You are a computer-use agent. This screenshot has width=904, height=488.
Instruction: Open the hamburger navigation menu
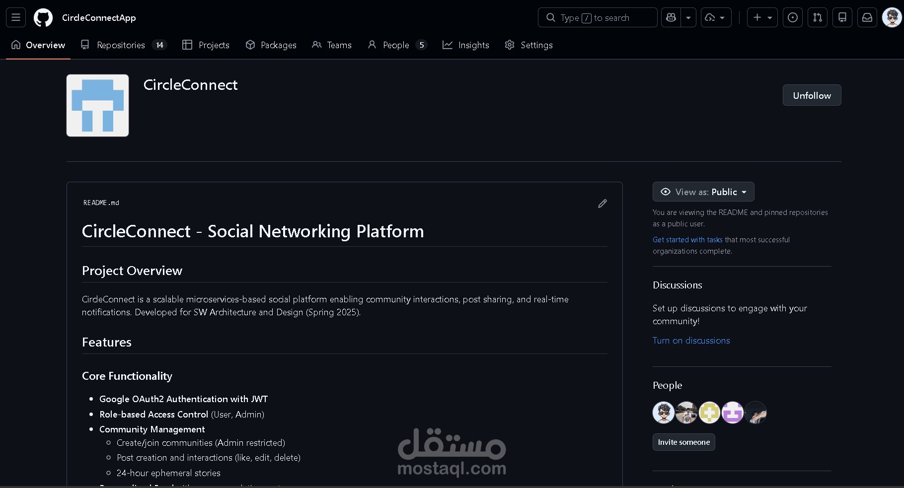(x=16, y=17)
